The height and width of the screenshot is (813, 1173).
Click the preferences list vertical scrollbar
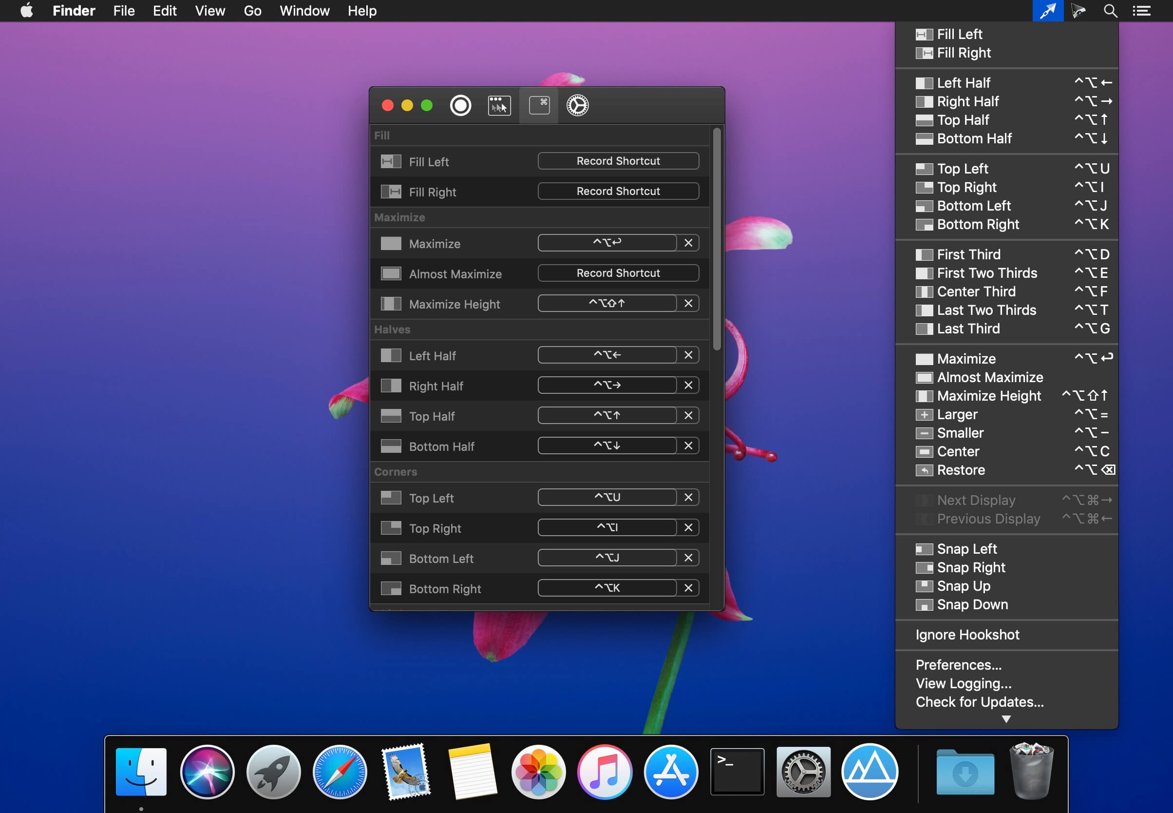pyautogui.click(x=717, y=239)
